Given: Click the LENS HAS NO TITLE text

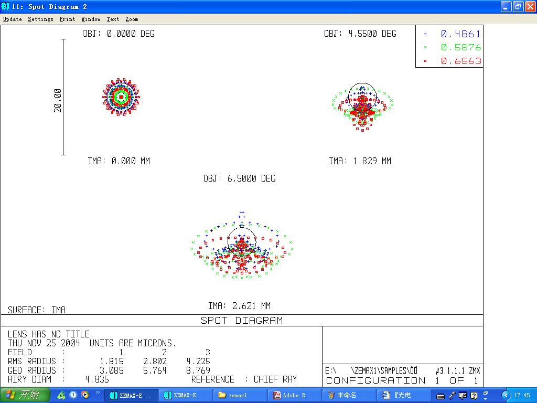Looking at the screenshot, I should [x=50, y=334].
